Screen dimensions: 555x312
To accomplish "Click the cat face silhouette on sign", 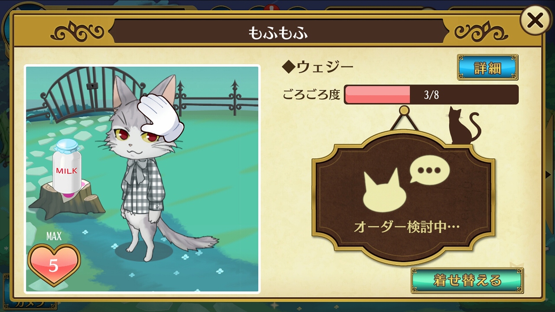I will point(383,190).
